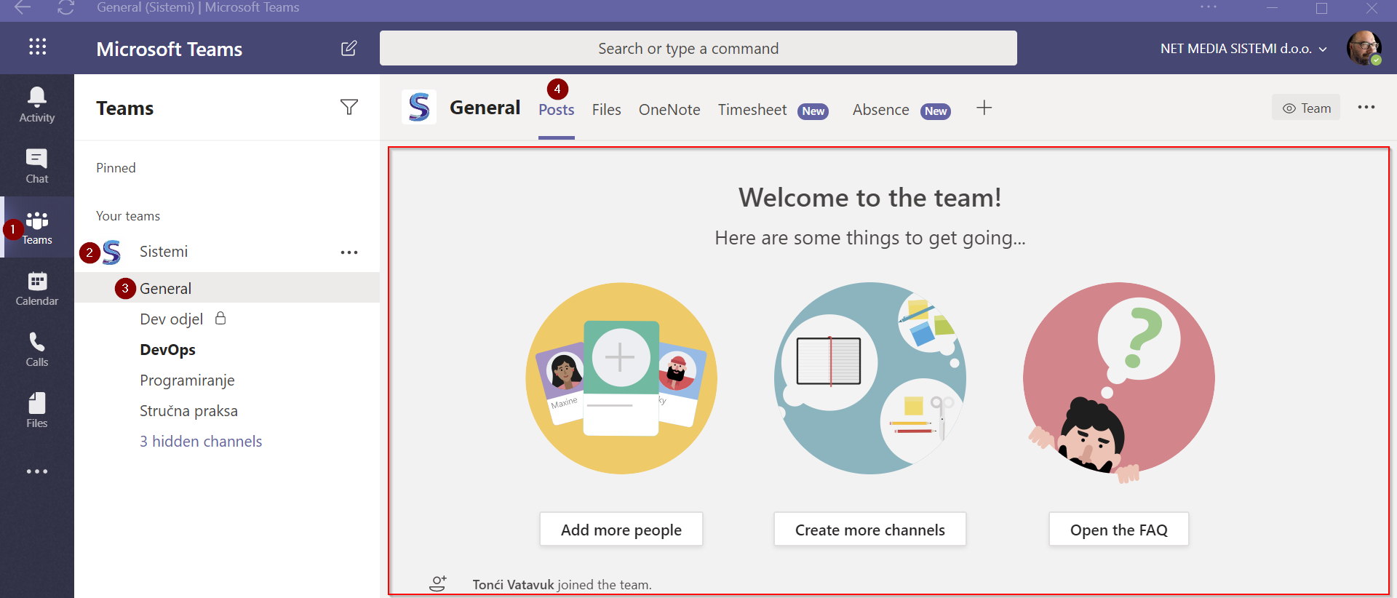
Task: Expand NET MEDIA SISTEMI d.o.o. organization dropdown
Action: [x=1243, y=49]
